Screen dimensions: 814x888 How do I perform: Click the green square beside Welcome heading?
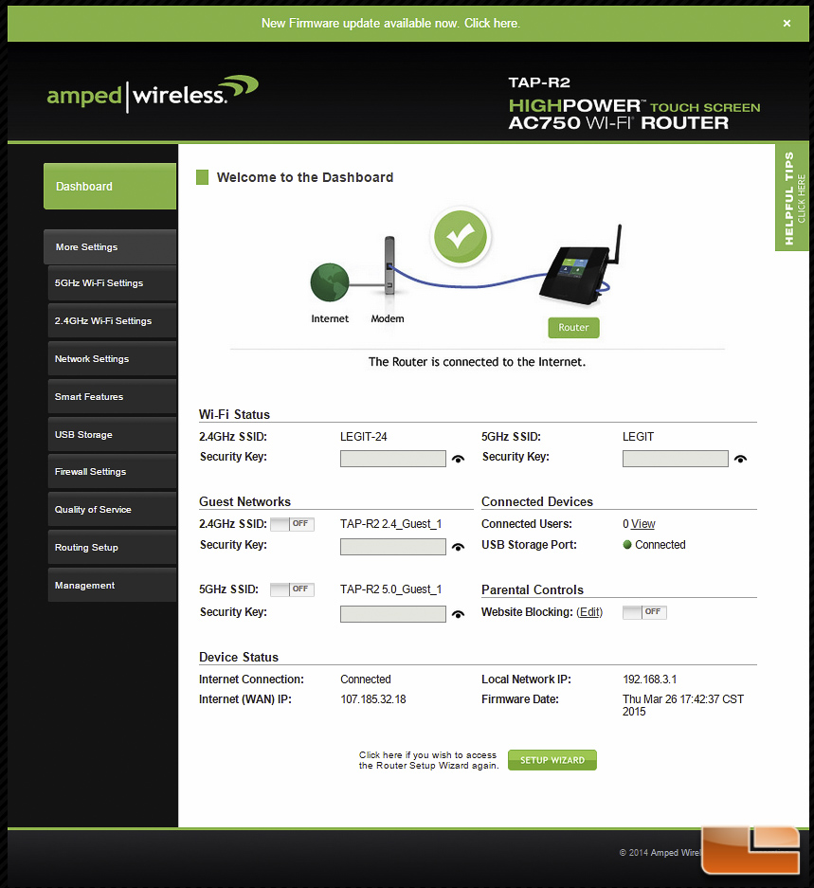point(202,177)
